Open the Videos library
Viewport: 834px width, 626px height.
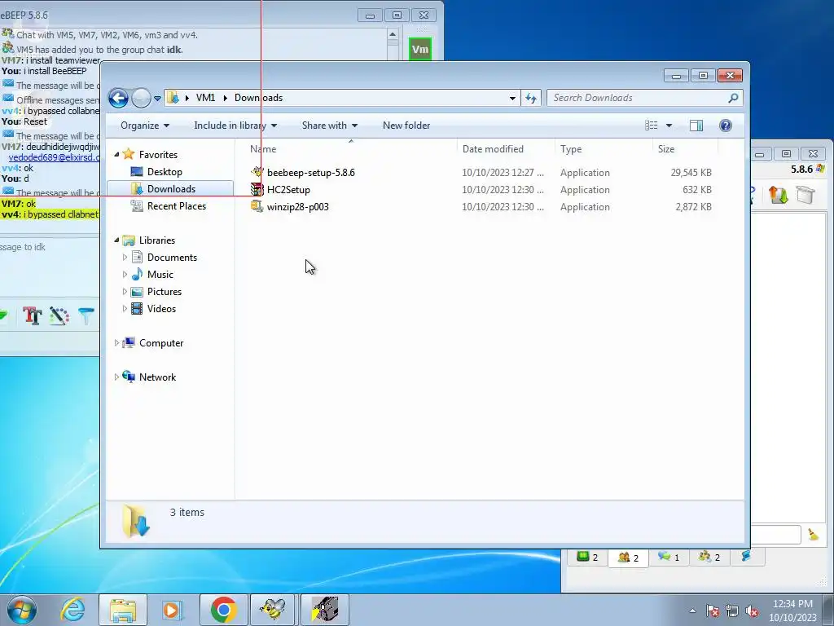point(161,308)
